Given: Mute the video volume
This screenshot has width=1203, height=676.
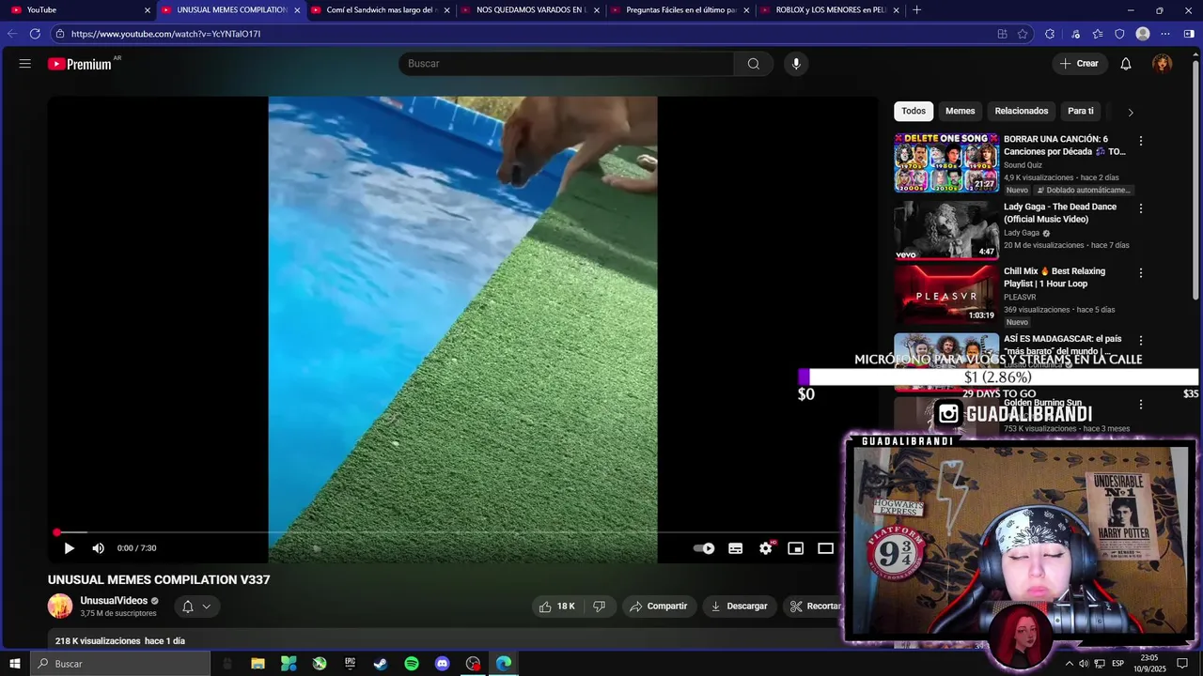Looking at the screenshot, I should tap(98, 548).
